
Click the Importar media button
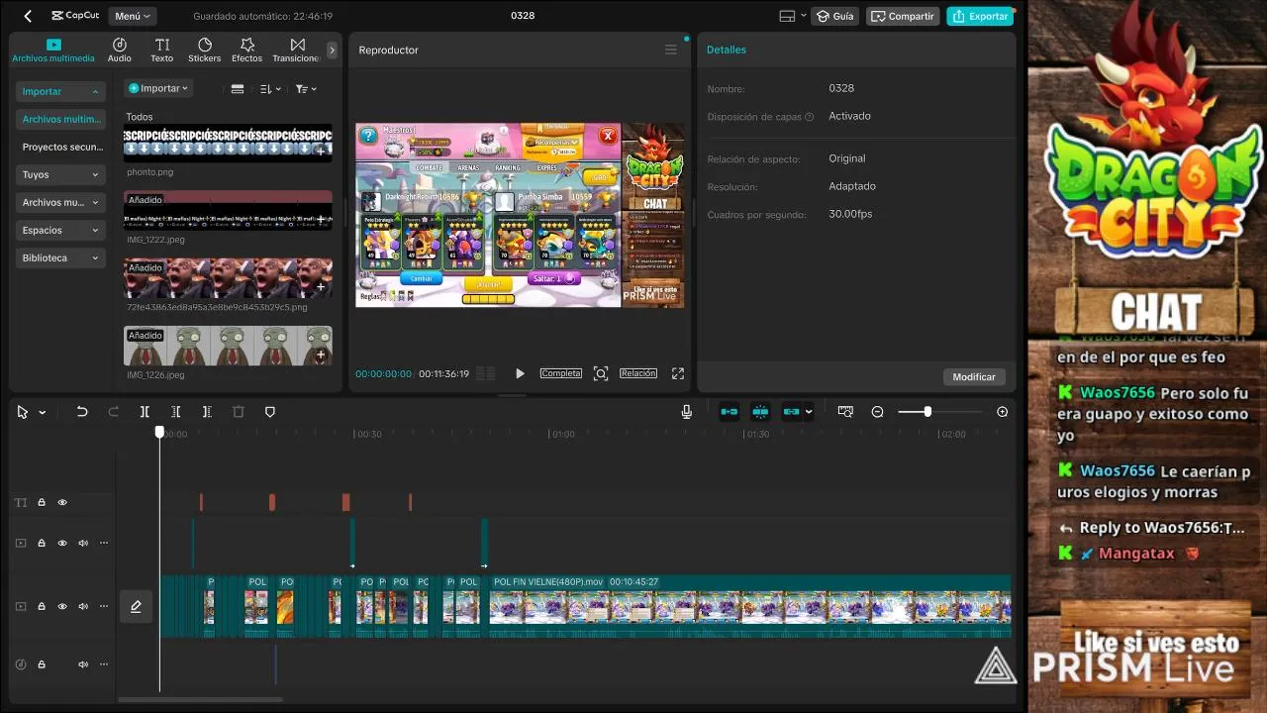pos(158,88)
